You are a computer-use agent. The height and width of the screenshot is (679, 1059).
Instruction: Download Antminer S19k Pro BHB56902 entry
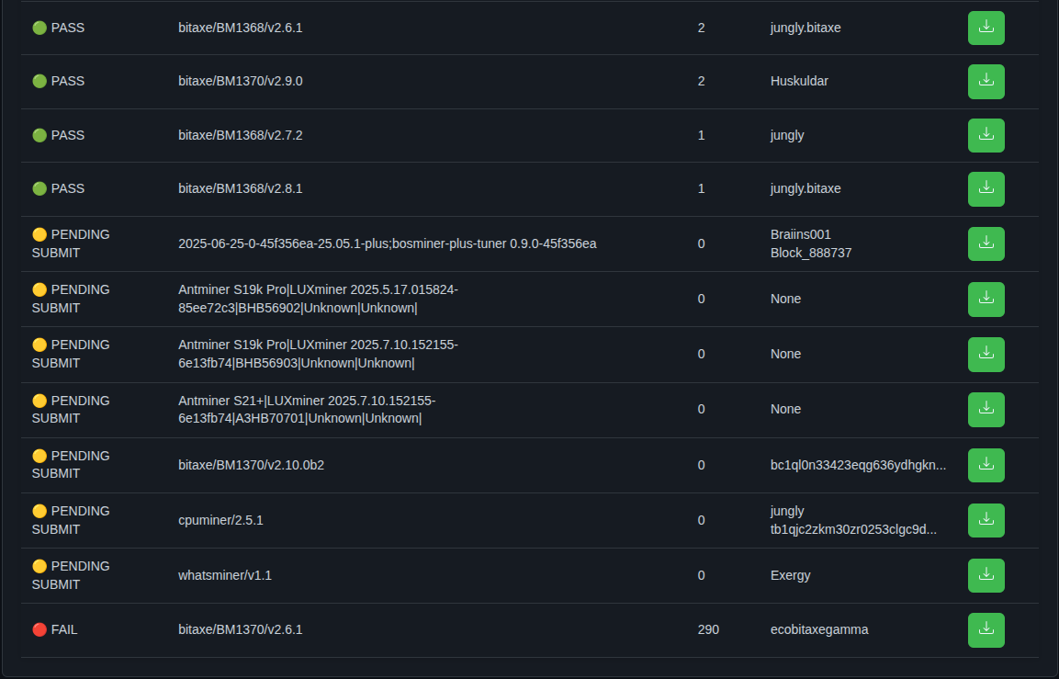986,299
